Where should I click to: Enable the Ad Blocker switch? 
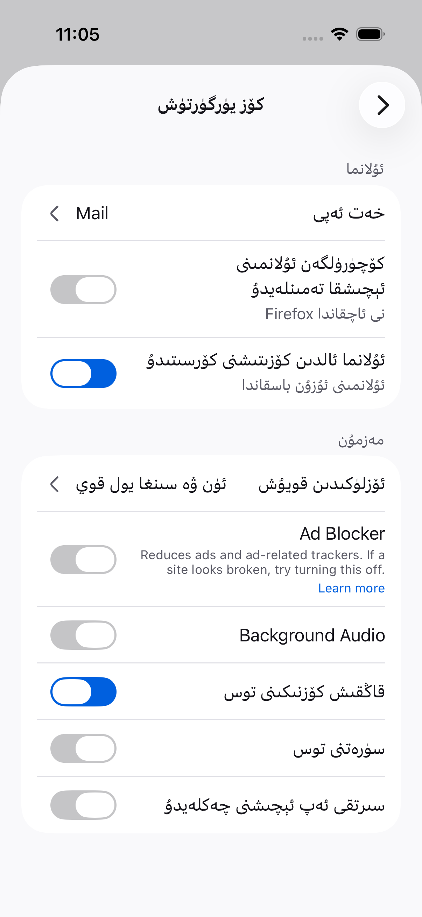83,560
